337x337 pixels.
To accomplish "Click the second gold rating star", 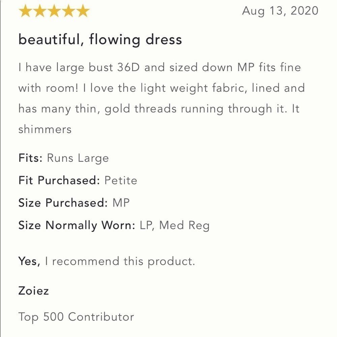I will click(x=39, y=11).
